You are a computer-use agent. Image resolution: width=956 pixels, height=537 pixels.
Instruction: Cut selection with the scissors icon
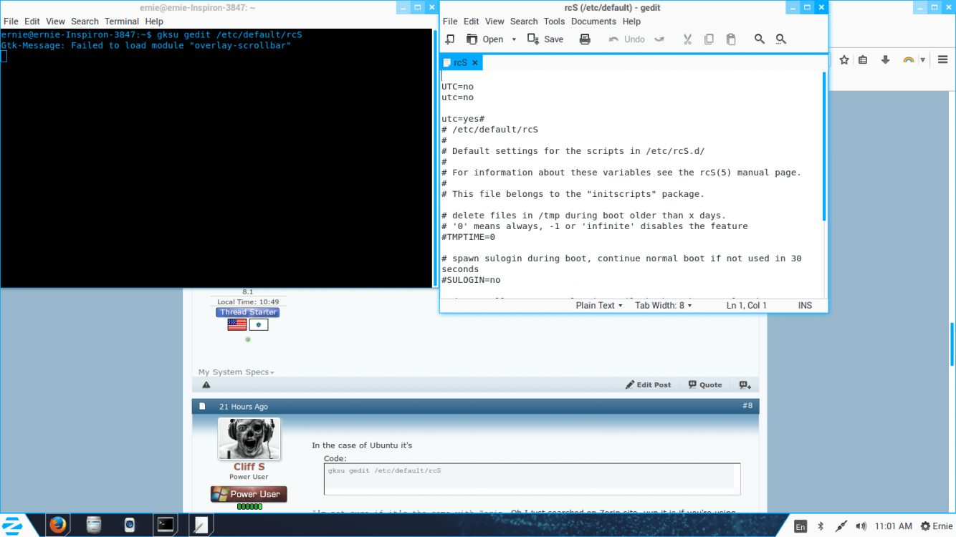pos(687,39)
